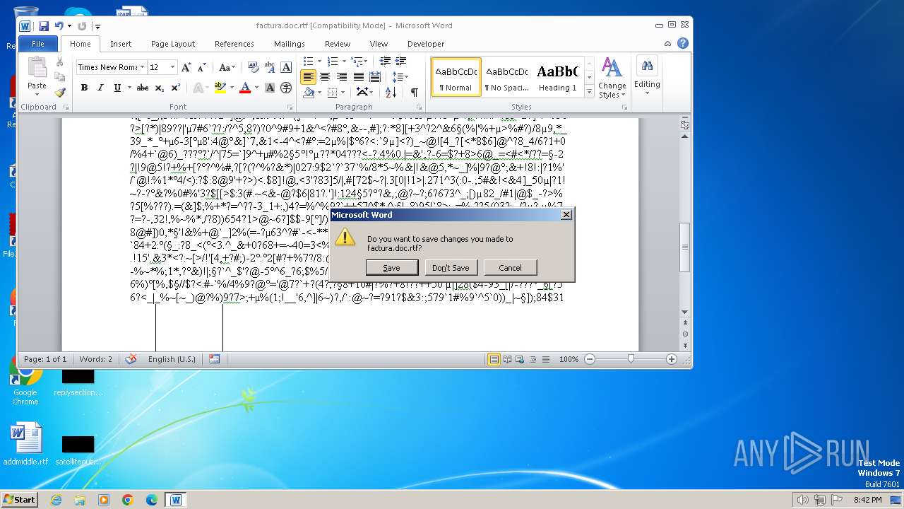Toggle Center alignment
The height and width of the screenshot is (509, 904).
click(325, 77)
